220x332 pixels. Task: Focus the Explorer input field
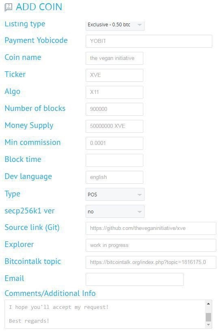coord(151,245)
